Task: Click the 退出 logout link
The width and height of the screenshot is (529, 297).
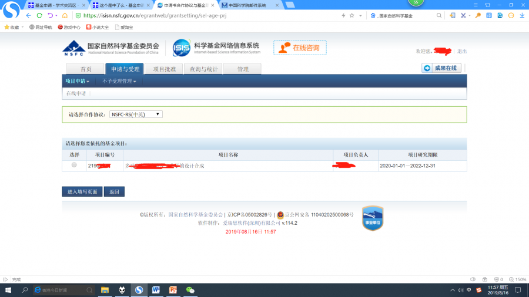Action: point(462,52)
